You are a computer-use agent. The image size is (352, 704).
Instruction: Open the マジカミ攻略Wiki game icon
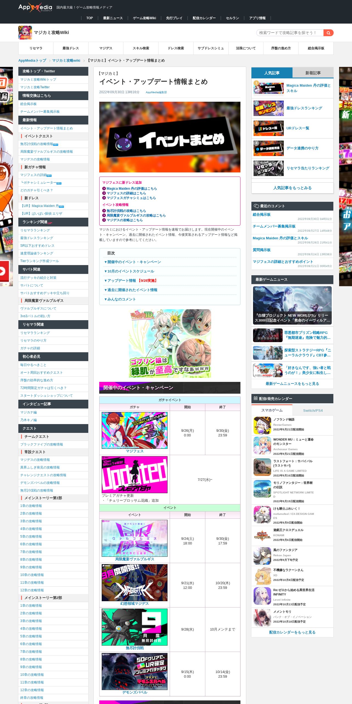click(25, 33)
